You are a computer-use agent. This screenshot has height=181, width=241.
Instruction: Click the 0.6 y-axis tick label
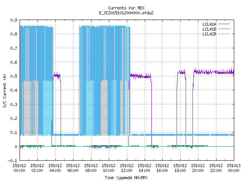[14, 62]
